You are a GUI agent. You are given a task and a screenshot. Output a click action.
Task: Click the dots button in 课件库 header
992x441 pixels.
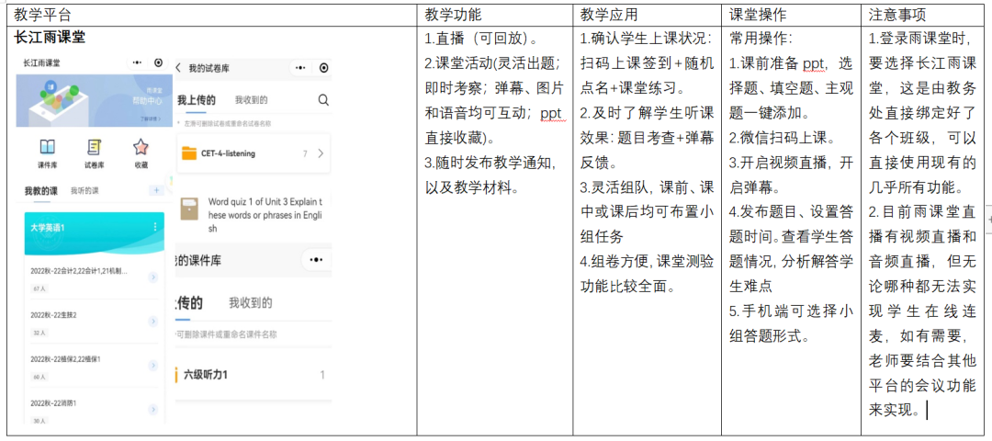[316, 260]
